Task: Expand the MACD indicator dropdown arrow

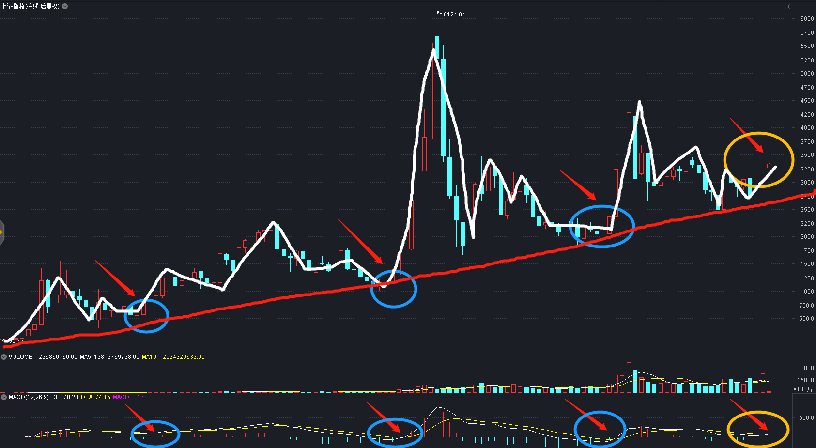Action: click(4, 397)
